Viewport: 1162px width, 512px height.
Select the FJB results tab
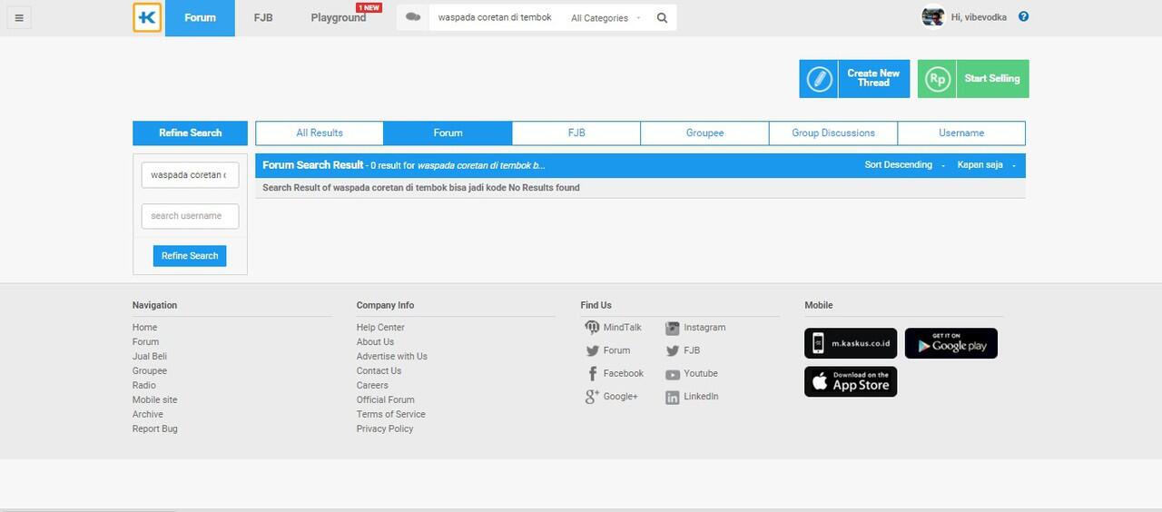(576, 133)
